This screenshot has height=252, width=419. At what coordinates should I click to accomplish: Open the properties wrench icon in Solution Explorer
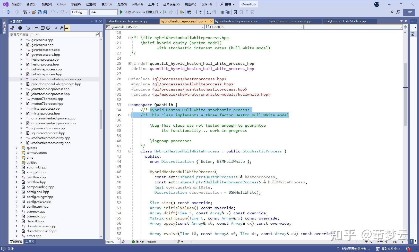[x=62, y=28]
